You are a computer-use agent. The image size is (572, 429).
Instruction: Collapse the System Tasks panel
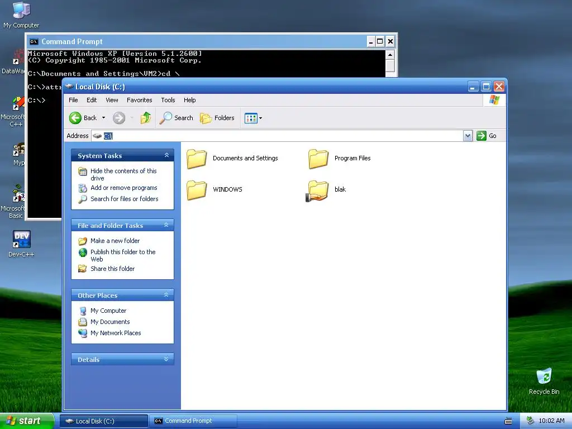point(166,155)
